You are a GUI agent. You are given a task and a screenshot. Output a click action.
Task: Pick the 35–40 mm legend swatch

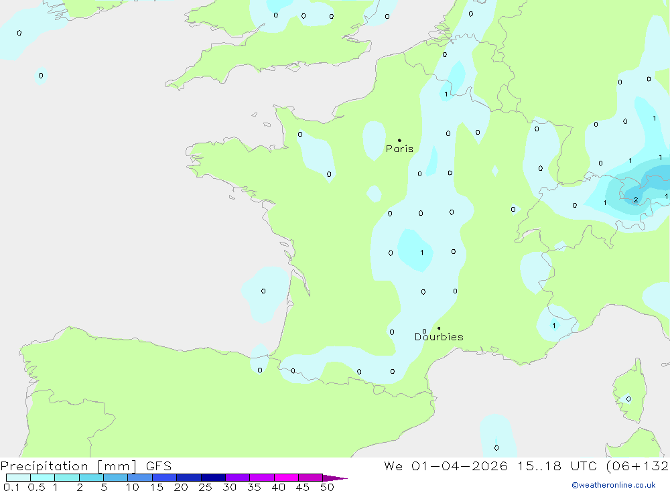click(x=262, y=478)
